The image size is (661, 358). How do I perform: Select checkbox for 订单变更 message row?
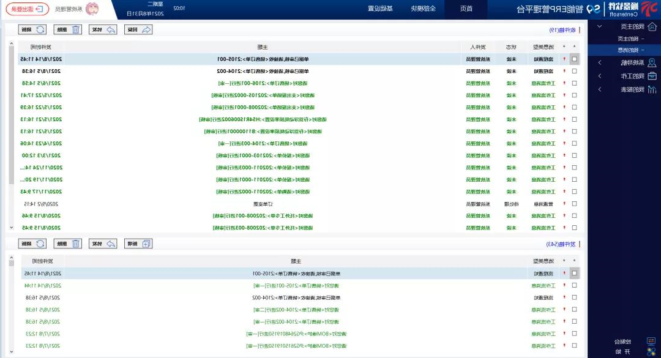tap(573, 204)
